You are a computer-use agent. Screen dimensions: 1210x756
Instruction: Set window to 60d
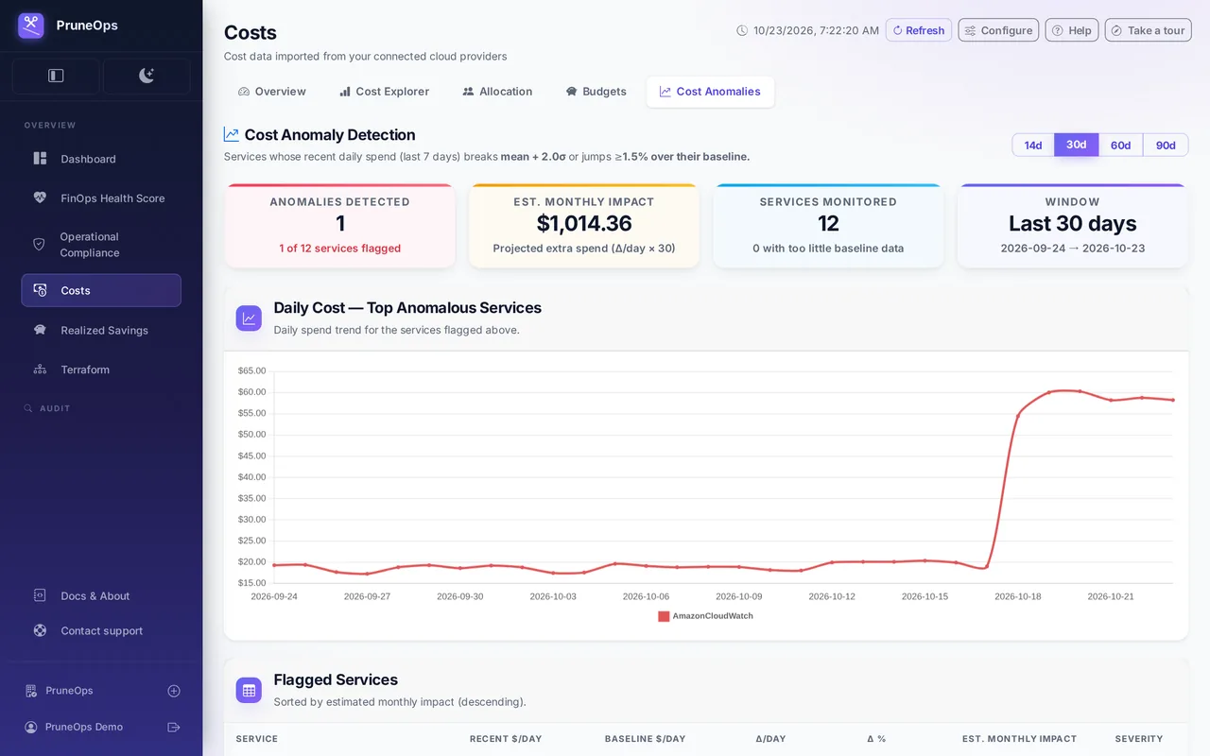coord(1120,145)
